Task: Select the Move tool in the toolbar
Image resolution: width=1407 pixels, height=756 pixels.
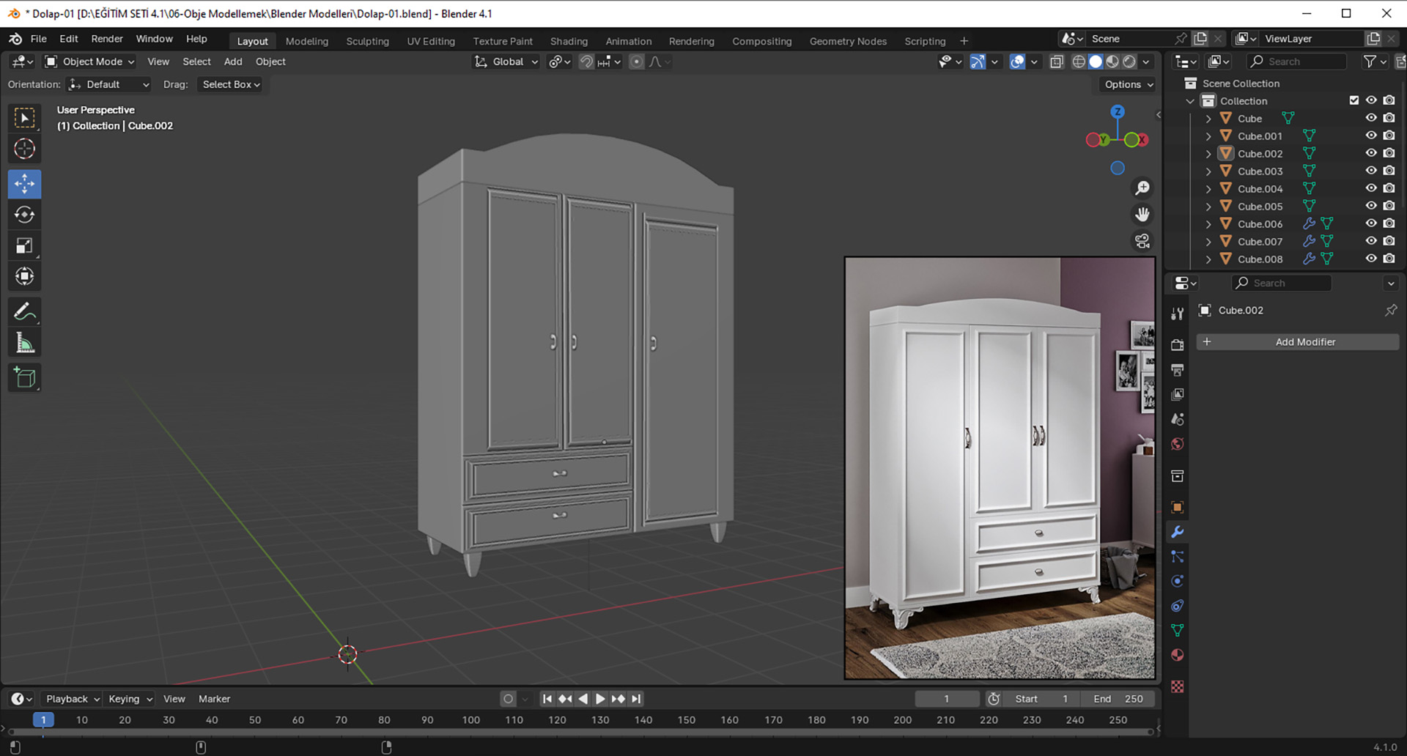Action: pos(24,184)
